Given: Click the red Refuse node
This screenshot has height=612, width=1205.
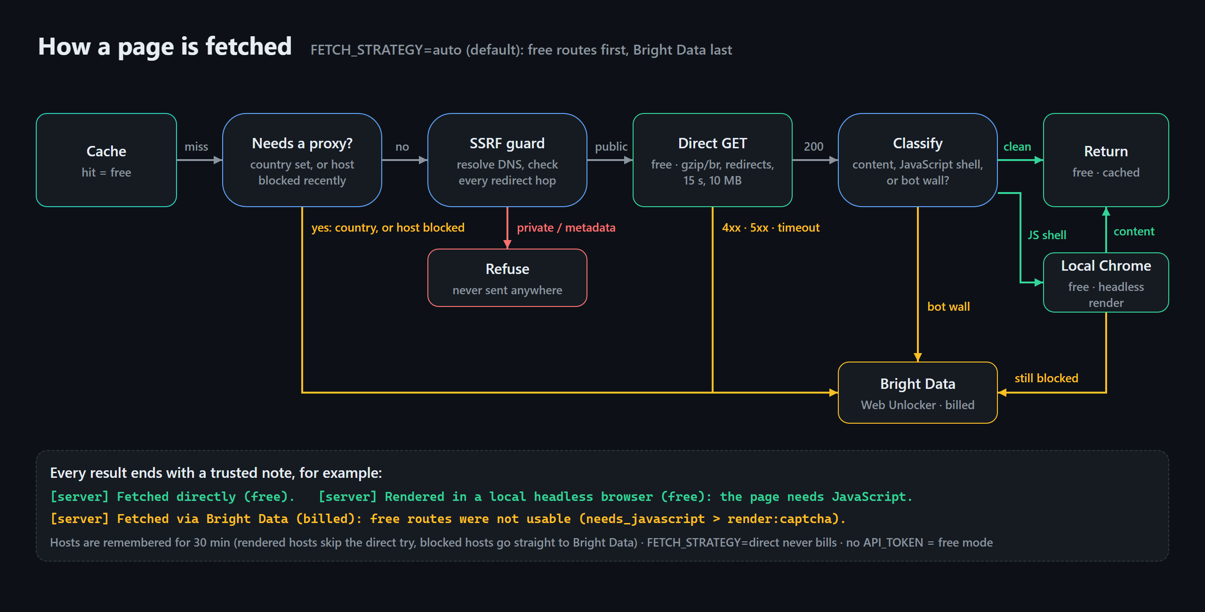Looking at the screenshot, I should (x=507, y=278).
